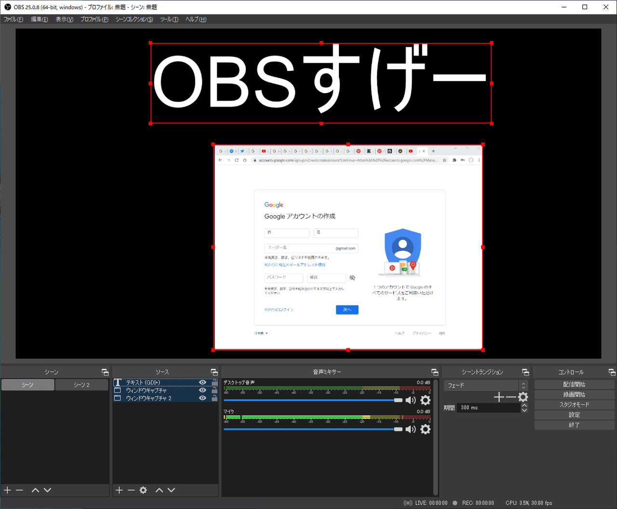Click the CPU: 3.5%, 30.00 fps status text

(x=529, y=503)
